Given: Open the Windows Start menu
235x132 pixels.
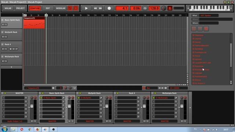Looking at the screenshot, I should click(x=4, y=129).
